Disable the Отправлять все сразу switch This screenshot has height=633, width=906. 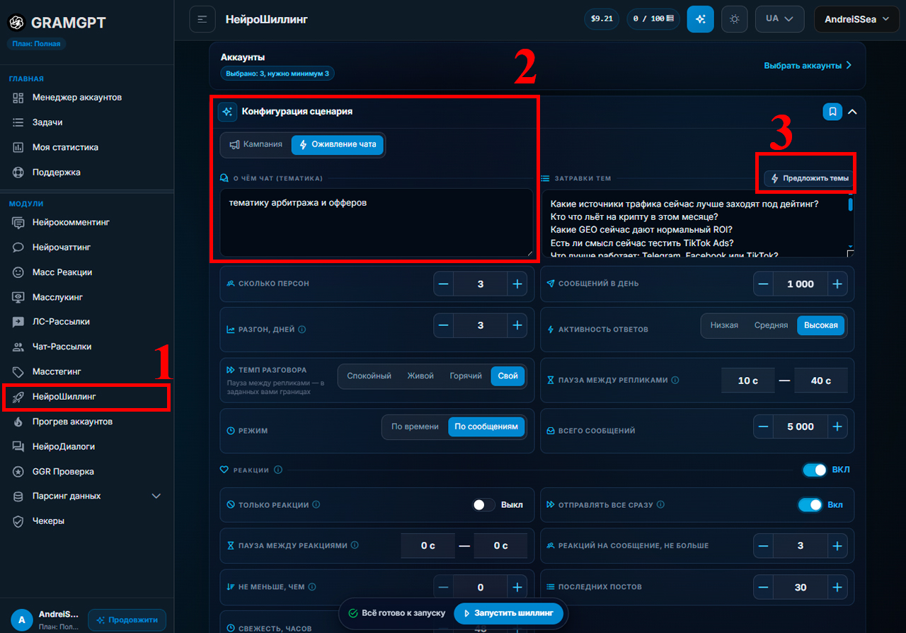point(810,505)
